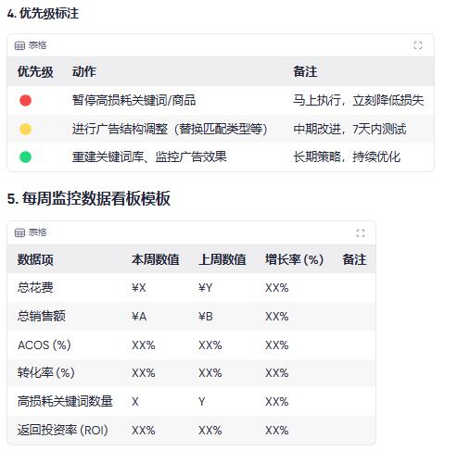Viewport: 470px width, 451px height.
Task: Click the green priority dot
Action: point(25,157)
